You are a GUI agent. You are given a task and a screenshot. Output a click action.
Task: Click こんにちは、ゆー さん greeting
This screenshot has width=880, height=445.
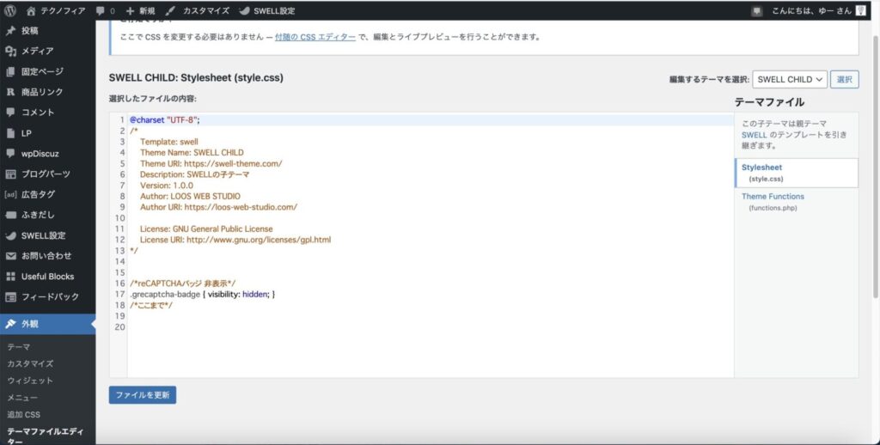click(811, 10)
